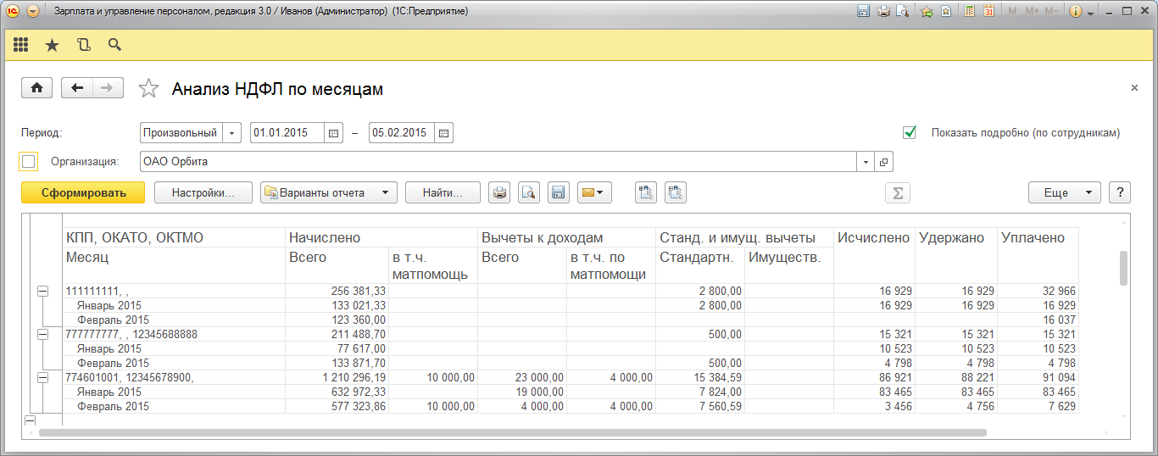Image resolution: width=1158 pixels, height=456 pixels.
Task: Open the Период type dropdown arrow
Action: click(x=232, y=133)
